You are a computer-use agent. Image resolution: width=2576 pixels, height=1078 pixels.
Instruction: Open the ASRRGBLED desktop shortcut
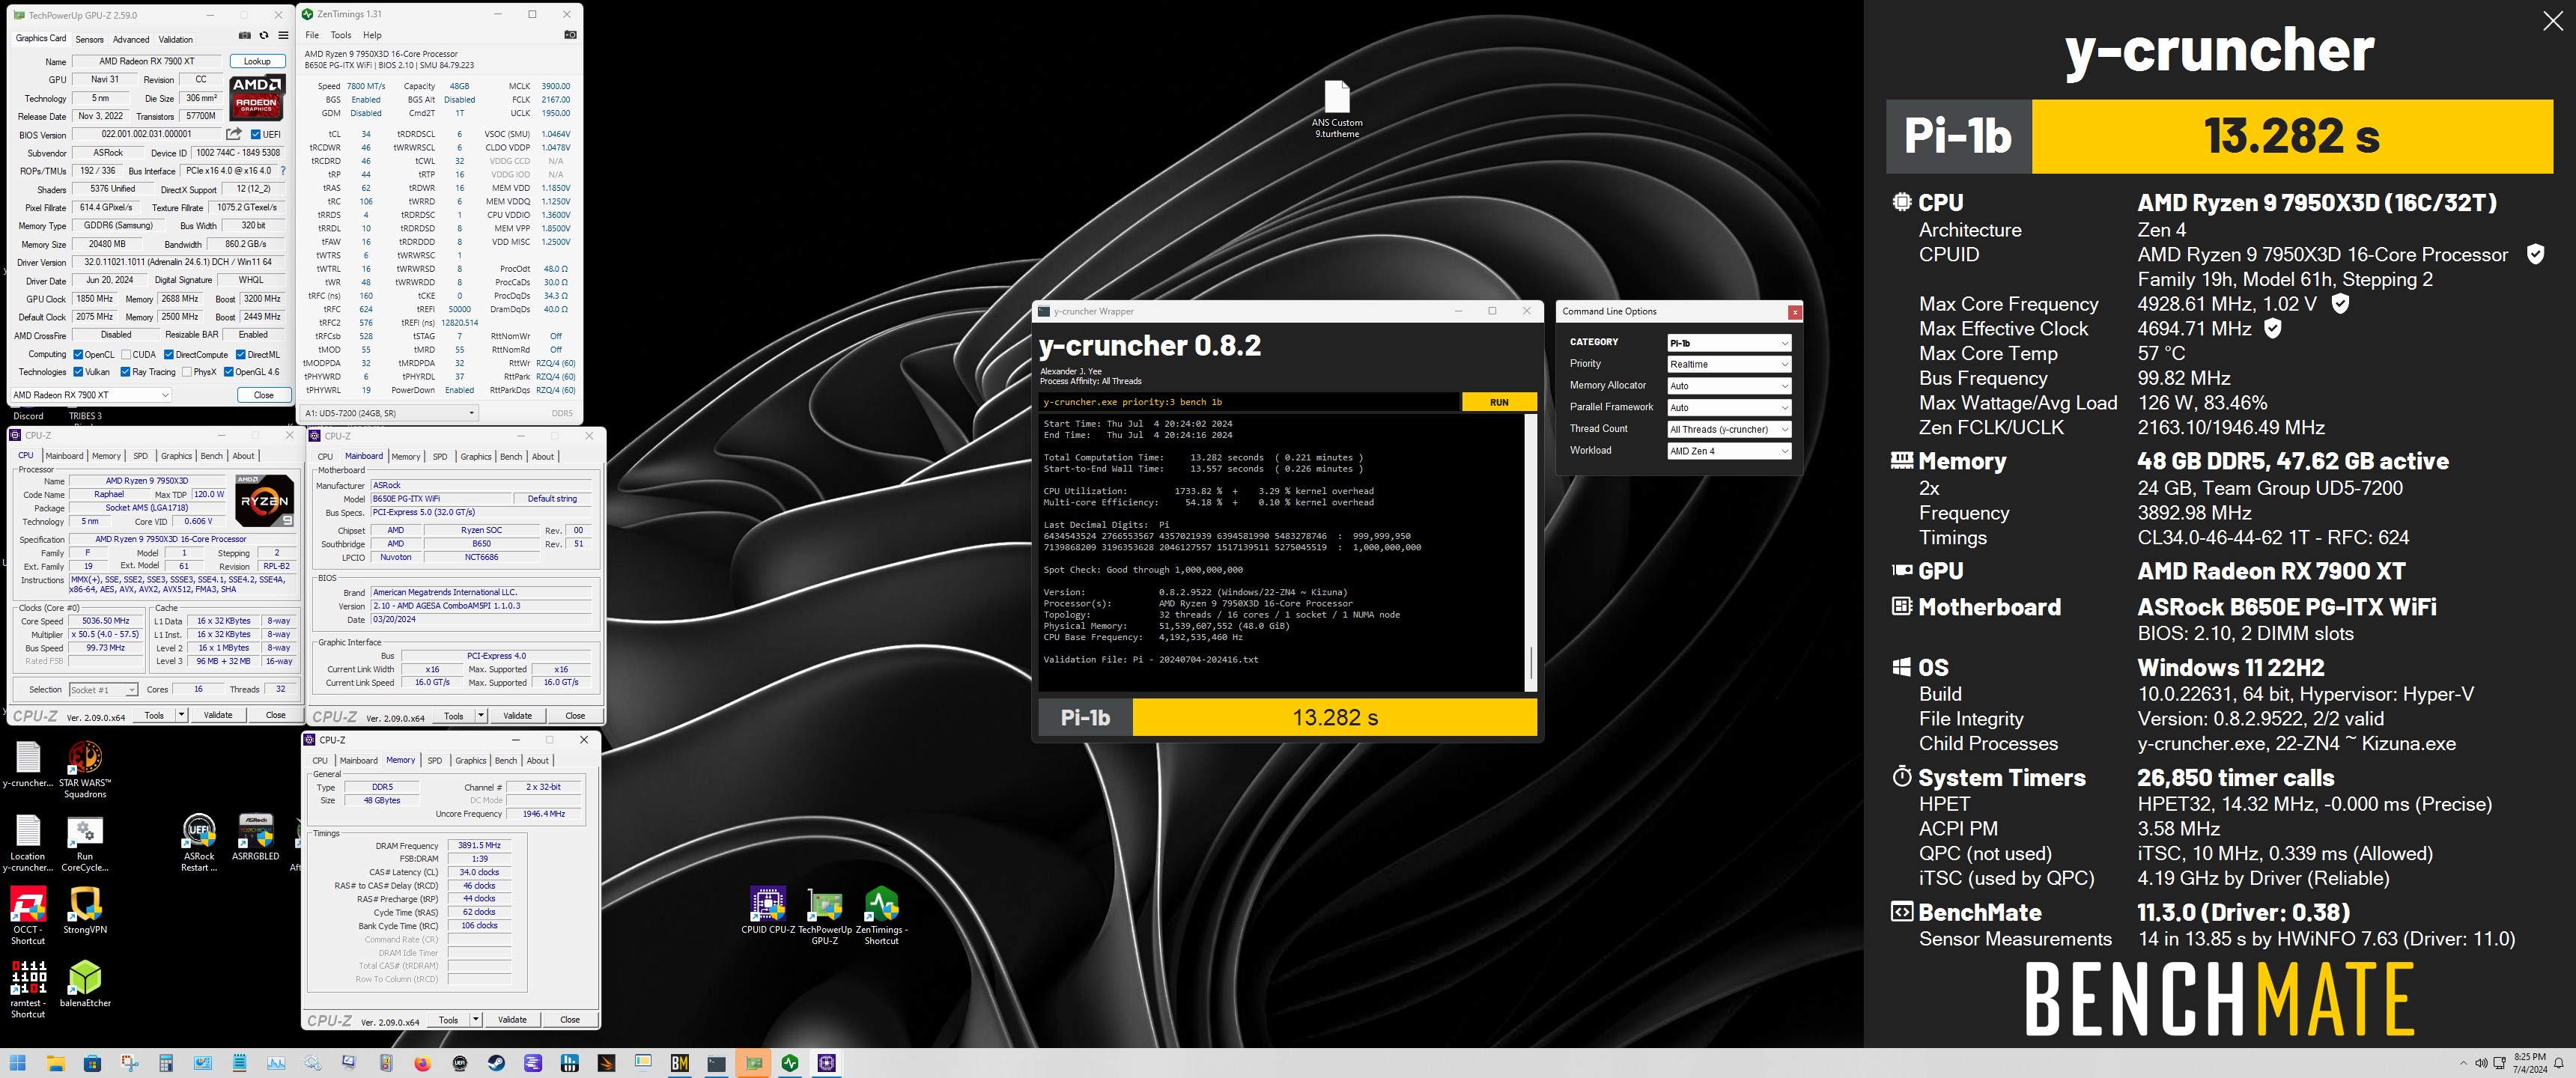(256, 838)
